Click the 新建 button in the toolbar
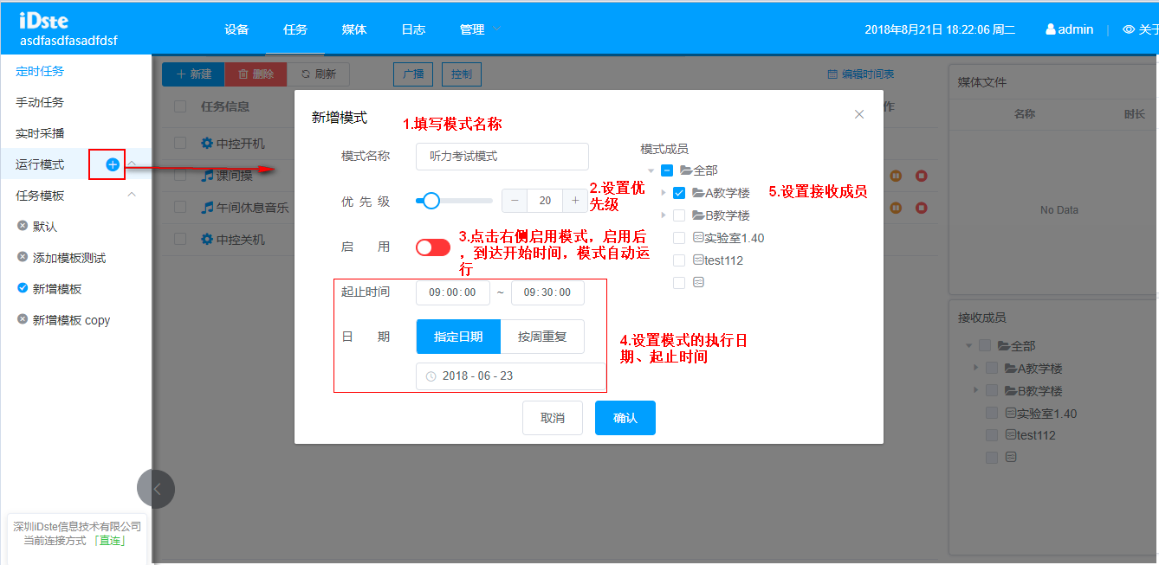The height and width of the screenshot is (565, 1159). (193, 74)
